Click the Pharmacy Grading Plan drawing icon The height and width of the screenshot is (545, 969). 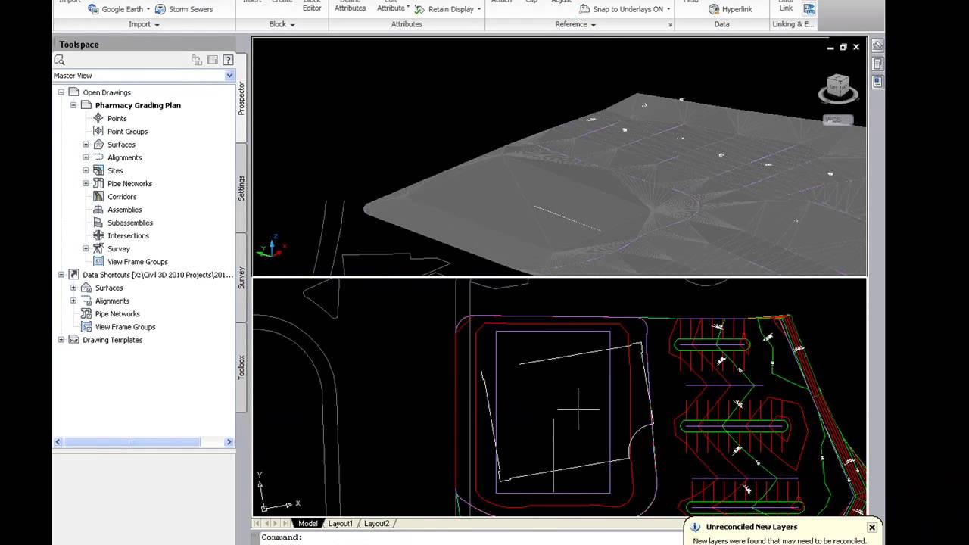tap(86, 105)
